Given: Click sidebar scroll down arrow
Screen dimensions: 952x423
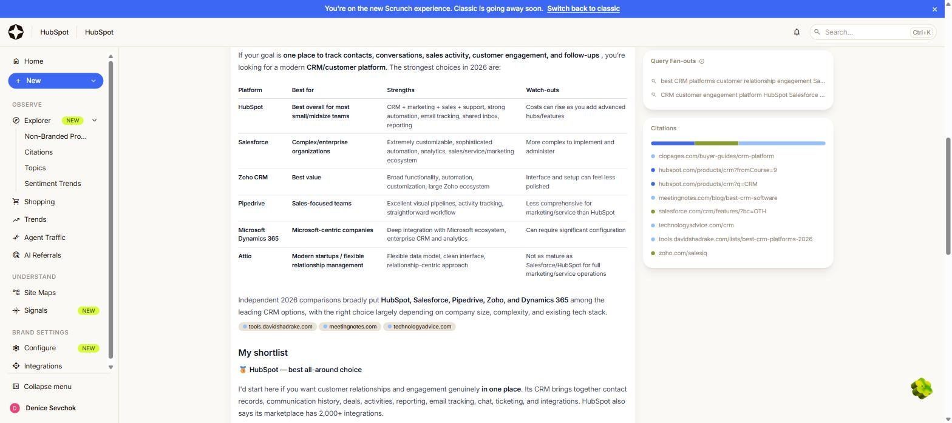Looking at the screenshot, I should [x=110, y=367].
